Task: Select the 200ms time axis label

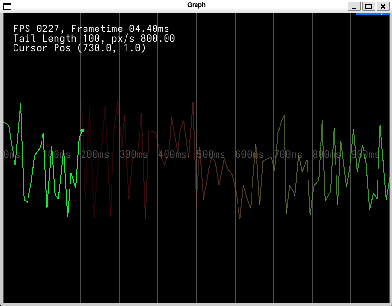Action: (x=95, y=154)
